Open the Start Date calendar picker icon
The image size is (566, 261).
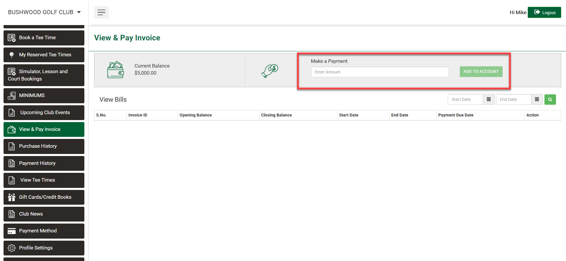(488, 99)
